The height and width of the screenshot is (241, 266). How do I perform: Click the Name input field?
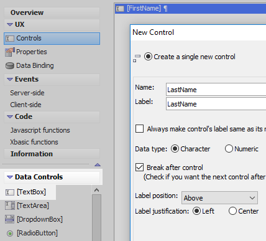(x=216, y=90)
